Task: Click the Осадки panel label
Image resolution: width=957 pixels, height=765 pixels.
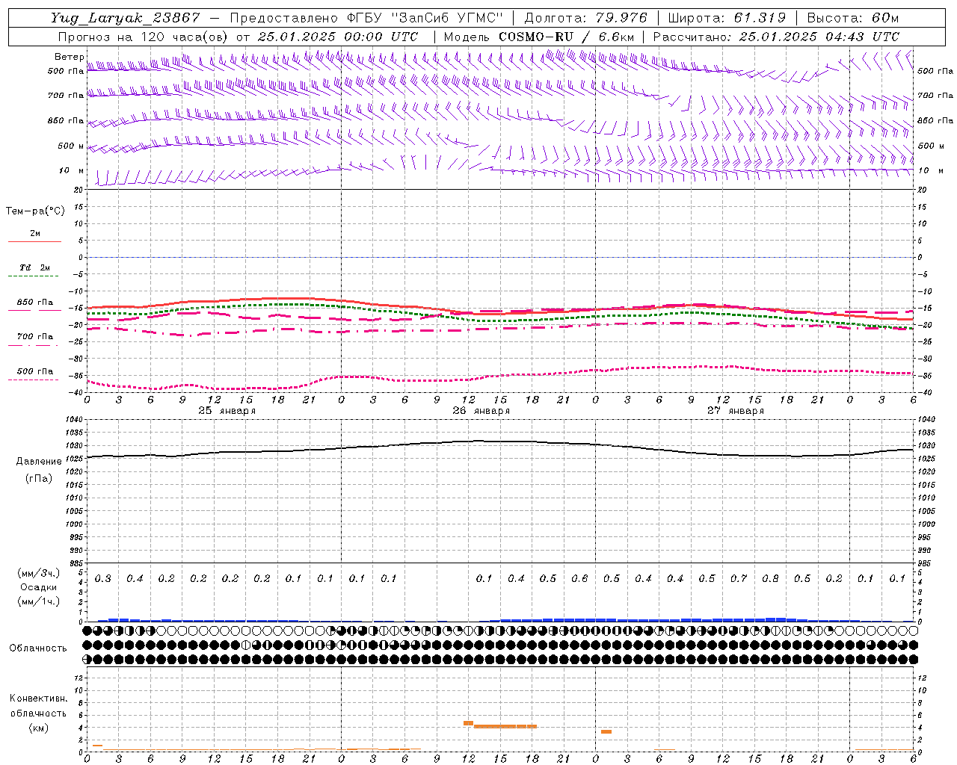Action: click(x=39, y=587)
